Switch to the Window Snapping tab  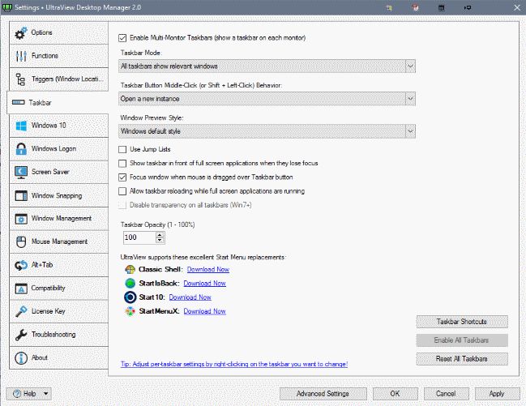56,195
